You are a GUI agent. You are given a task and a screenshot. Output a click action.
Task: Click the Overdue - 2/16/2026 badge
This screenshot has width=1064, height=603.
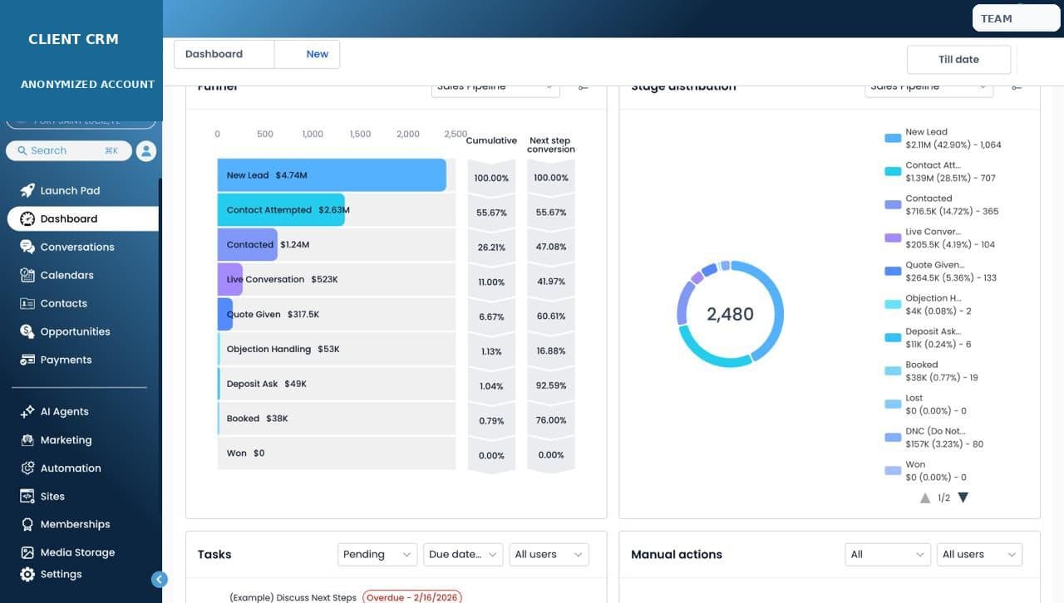412,597
